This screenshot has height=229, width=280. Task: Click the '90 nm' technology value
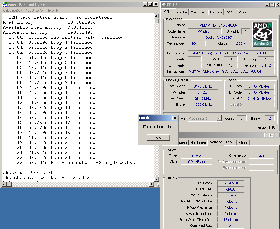[197, 43]
